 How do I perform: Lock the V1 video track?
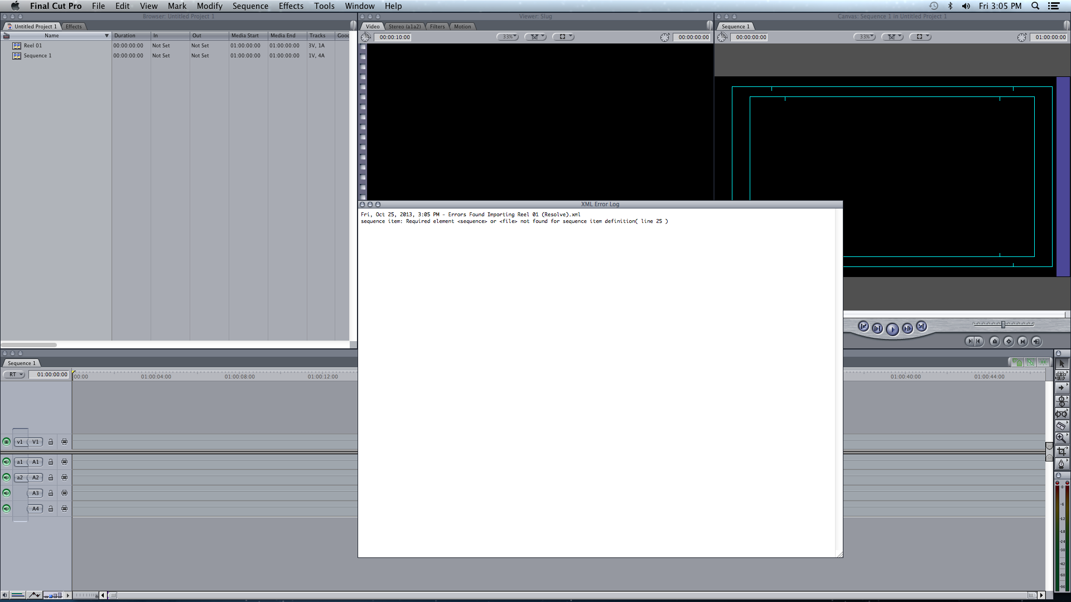click(51, 442)
